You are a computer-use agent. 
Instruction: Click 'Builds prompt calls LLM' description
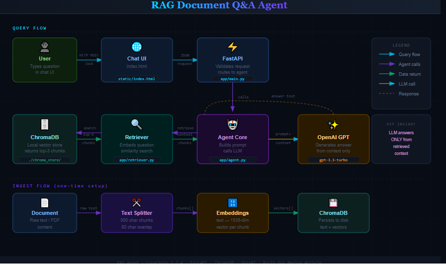233,148
